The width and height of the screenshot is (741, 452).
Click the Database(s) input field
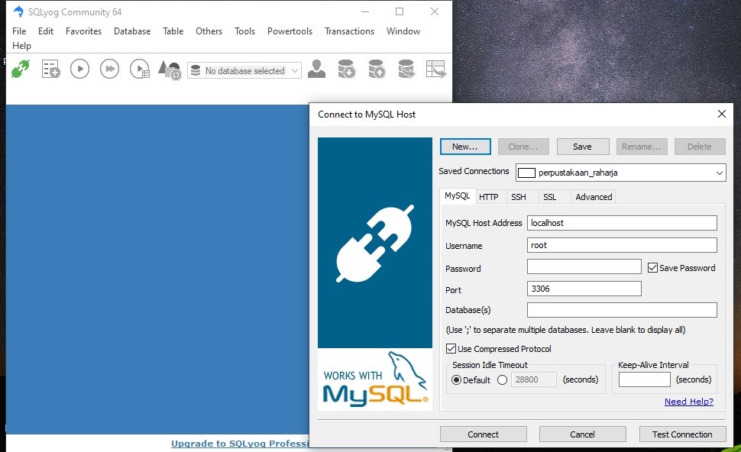tap(622, 310)
